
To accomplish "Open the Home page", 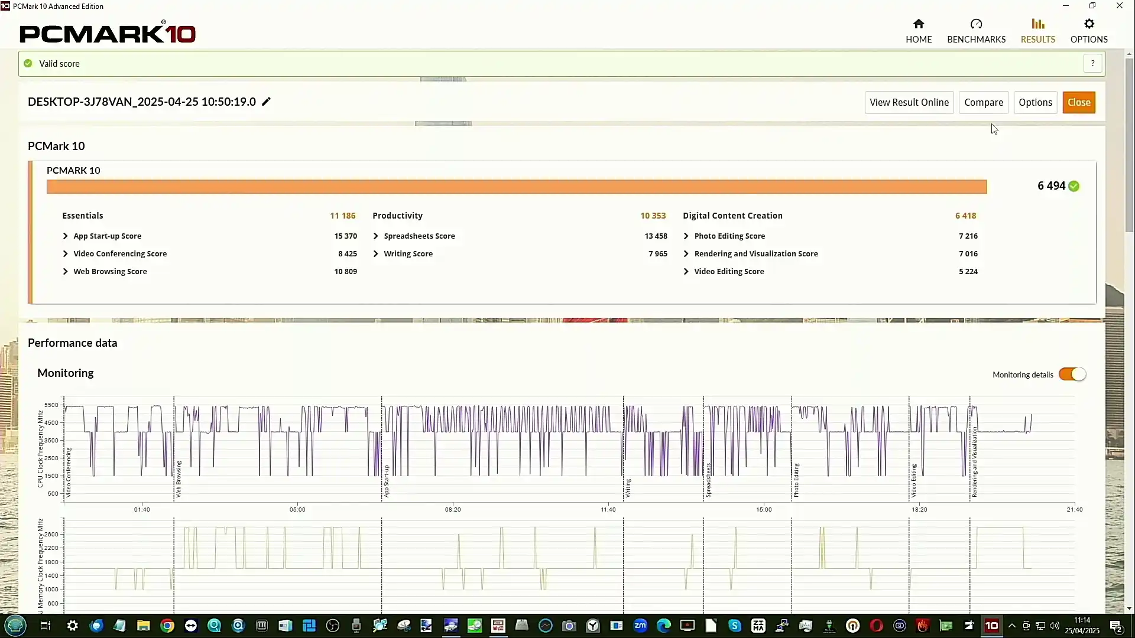I will [x=919, y=31].
